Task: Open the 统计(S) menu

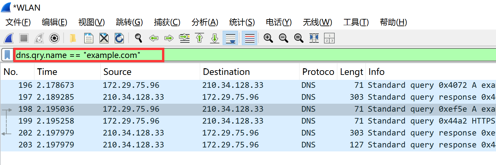Action: (x=242, y=22)
